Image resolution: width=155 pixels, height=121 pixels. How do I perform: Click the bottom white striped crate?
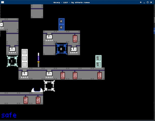pyautogui.click(x=24, y=64)
